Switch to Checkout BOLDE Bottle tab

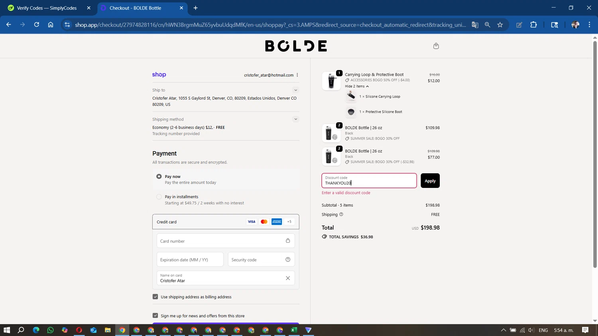136,8
